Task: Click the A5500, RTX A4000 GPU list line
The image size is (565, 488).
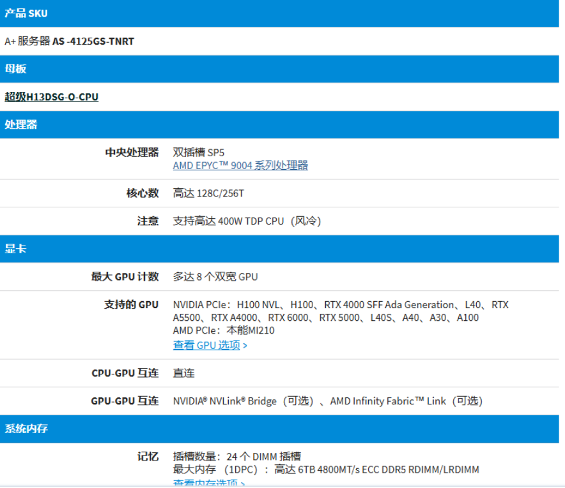Action: (x=326, y=318)
